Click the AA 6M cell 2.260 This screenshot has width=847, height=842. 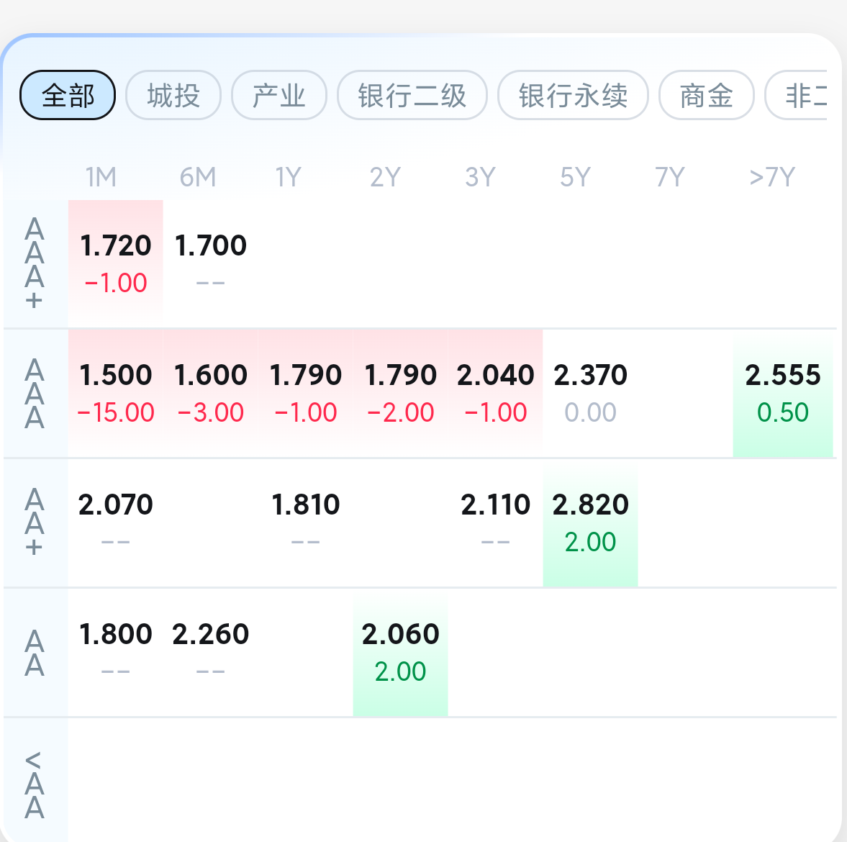(x=211, y=653)
